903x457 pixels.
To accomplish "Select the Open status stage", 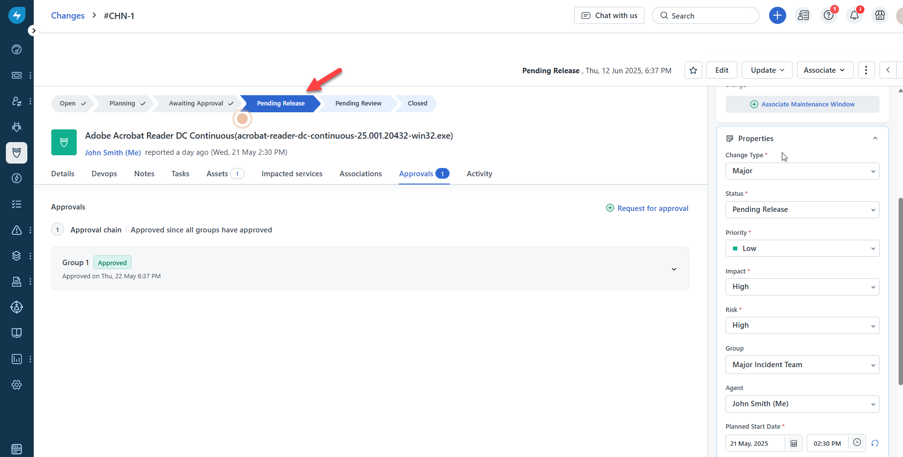I will coord(72,104).
